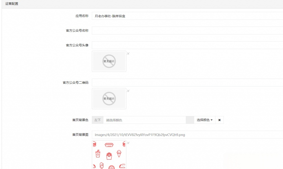Click the background image path input field
The height and width of the screenshot is (169, 283).
[166, 135]
